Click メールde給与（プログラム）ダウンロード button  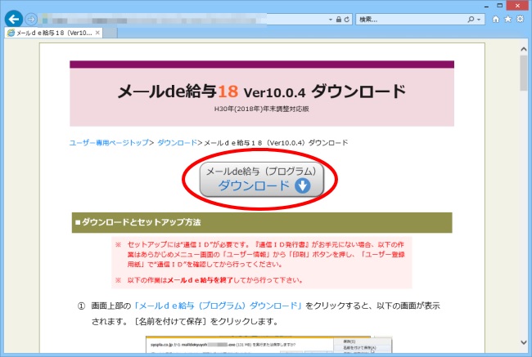pos(262,179)
